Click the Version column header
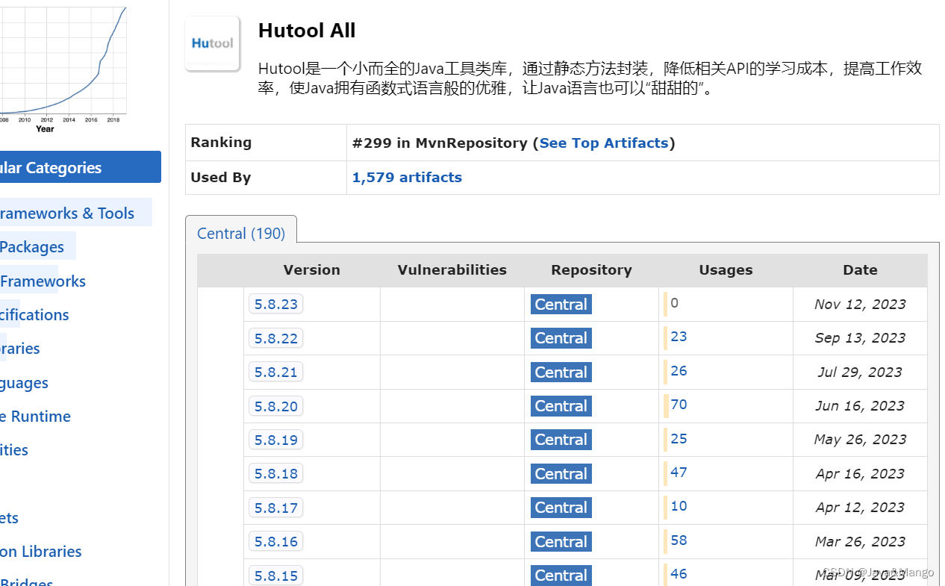The image size is (945, 586). click(312, 270)
